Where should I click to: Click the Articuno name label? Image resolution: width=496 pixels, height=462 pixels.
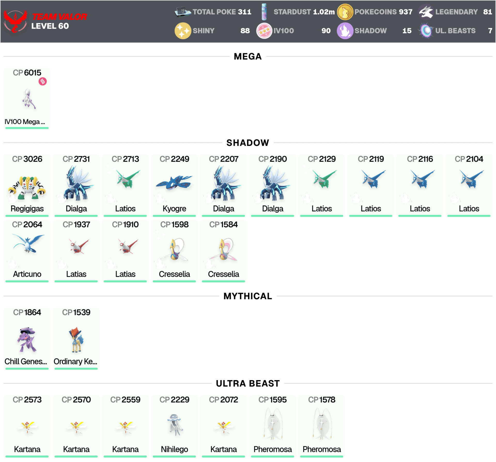(27, 274)
